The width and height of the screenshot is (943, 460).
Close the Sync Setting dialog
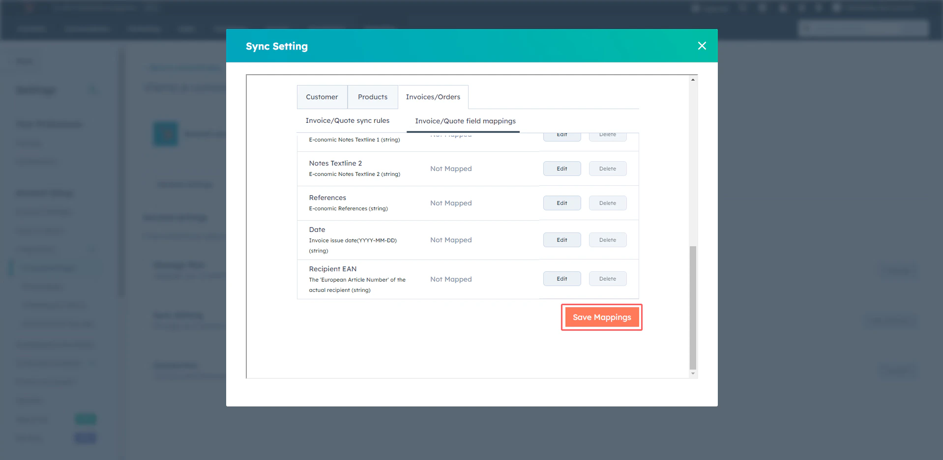click(x=702, y=46)
